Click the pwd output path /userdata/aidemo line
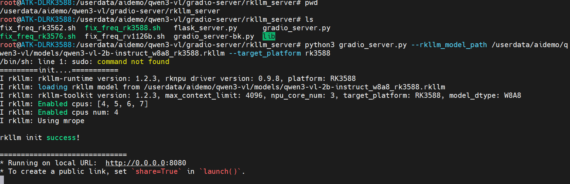570x184 pixels. (x=110, y=11)
